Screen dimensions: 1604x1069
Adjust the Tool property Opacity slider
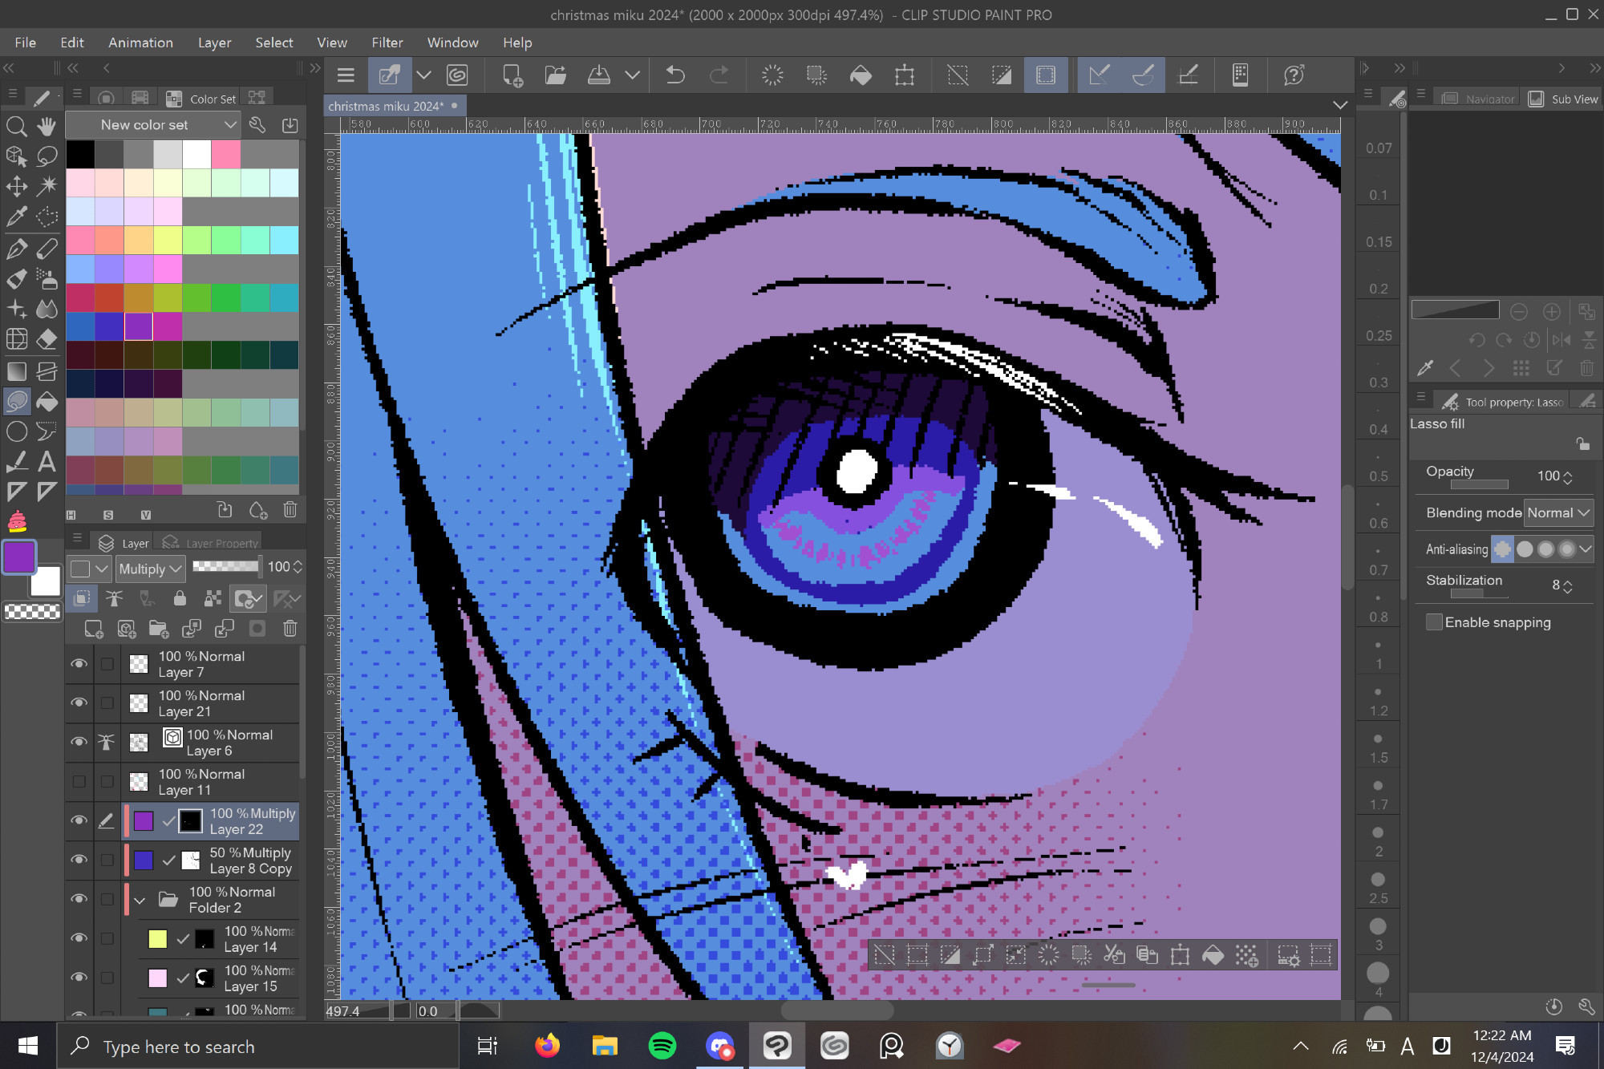(x=1479, y=484)
